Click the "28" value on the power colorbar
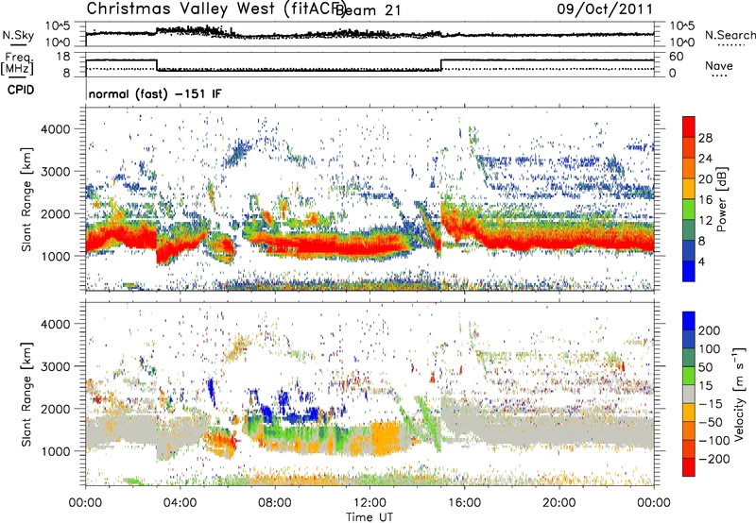756x523 pixels. click(705, 138)
